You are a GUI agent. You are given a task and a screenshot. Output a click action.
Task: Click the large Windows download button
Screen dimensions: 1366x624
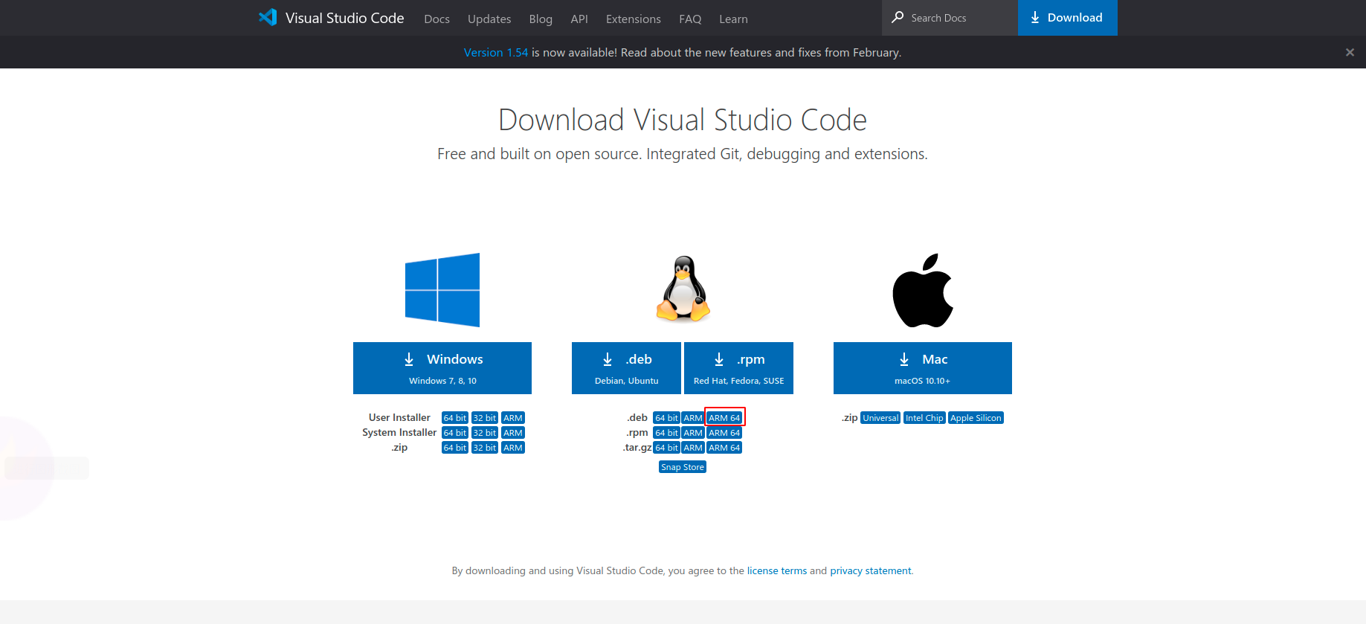click(442, 368)
